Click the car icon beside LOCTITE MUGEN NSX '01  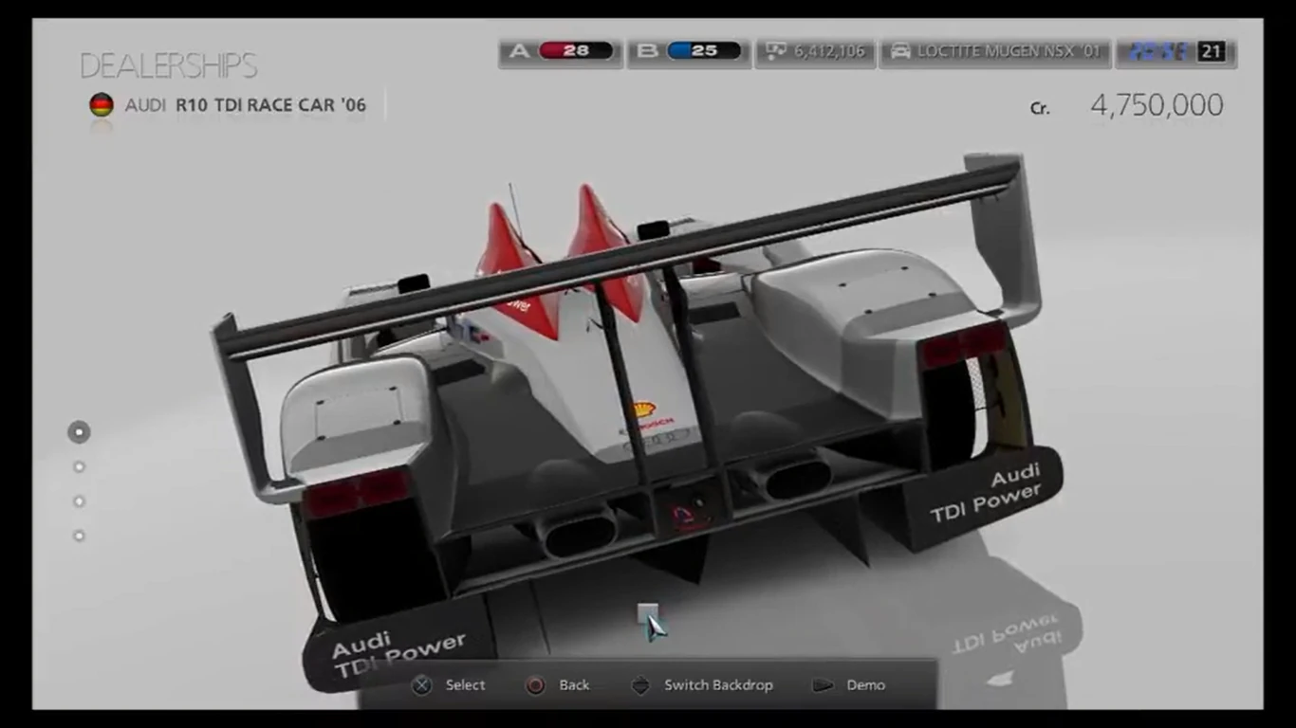click(899, 51)
